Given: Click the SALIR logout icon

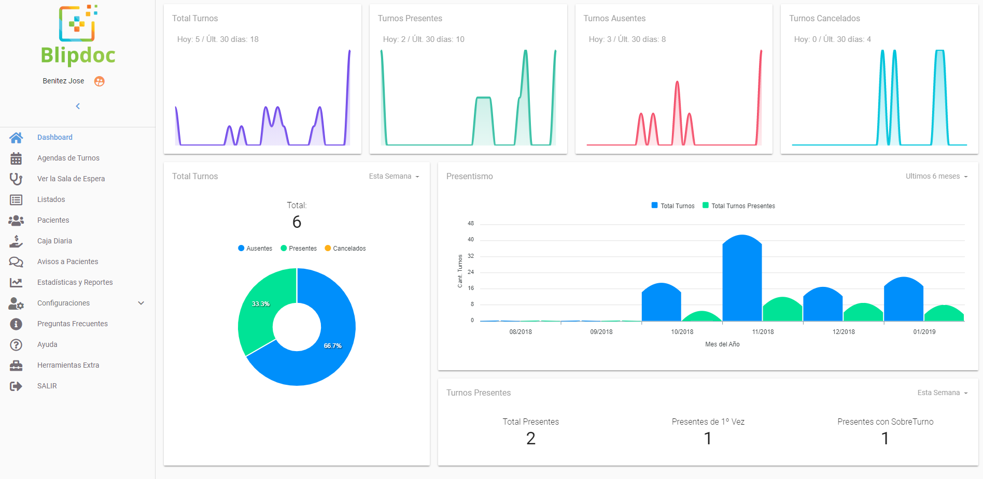Looking at the screenshot, I should 16,386.
